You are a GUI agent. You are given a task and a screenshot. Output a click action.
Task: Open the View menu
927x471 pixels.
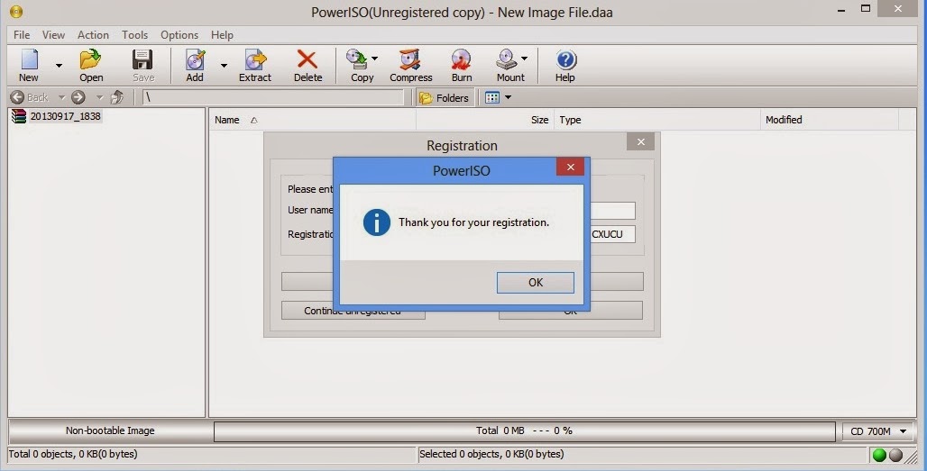[x=53, y=35]
